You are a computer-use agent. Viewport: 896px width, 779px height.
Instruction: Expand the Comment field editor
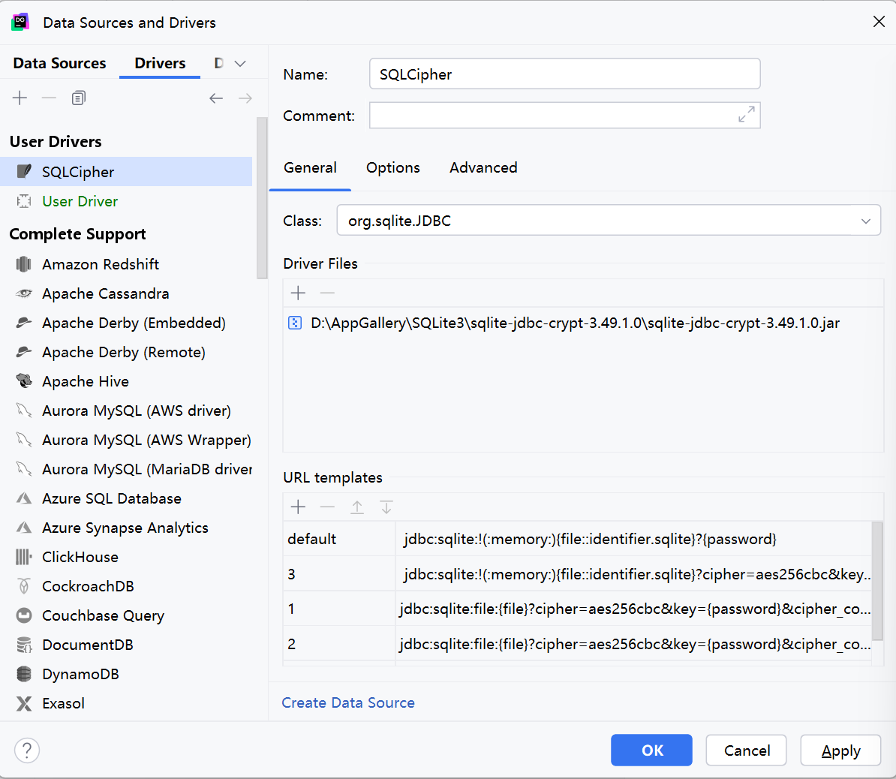(x=746, y=114)
